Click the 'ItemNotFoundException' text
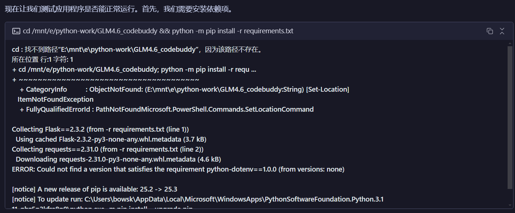 pyautogui.click(x=55, y=99)
